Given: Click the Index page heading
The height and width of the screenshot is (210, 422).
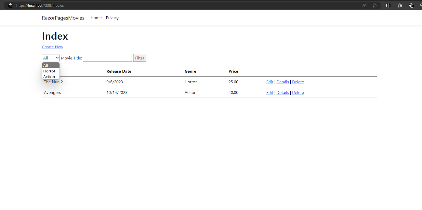Looking at the screenshot, I should tap(55, 36).
